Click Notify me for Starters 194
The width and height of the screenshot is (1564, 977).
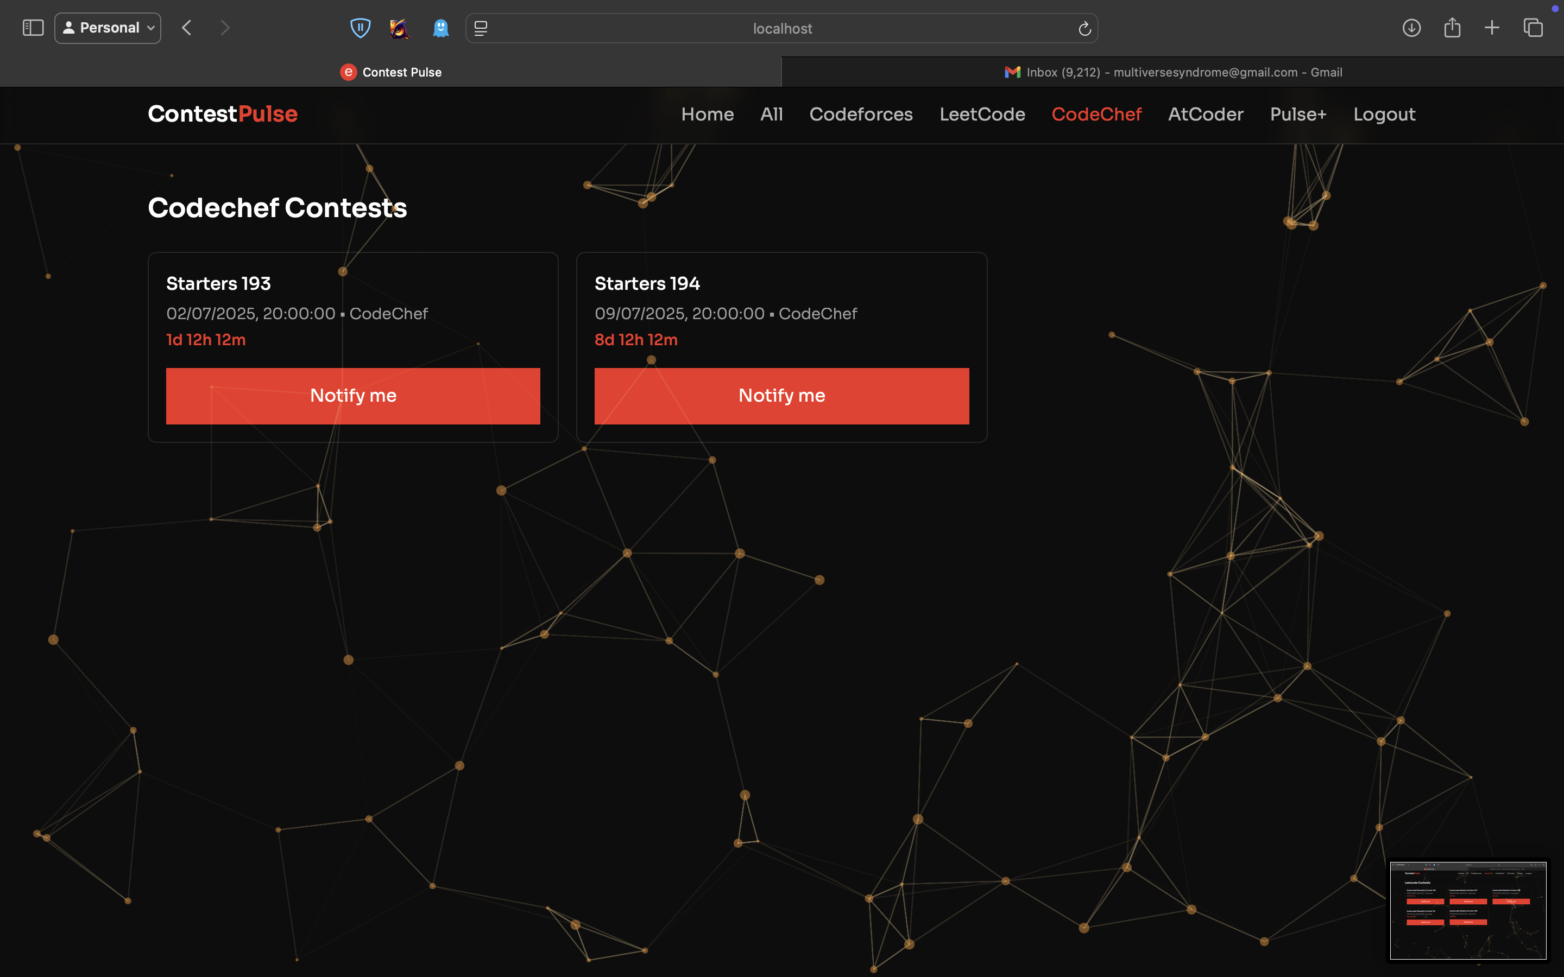781,396
